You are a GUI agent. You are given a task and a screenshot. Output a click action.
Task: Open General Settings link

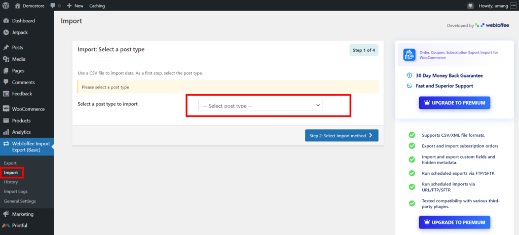click(20, 201)
